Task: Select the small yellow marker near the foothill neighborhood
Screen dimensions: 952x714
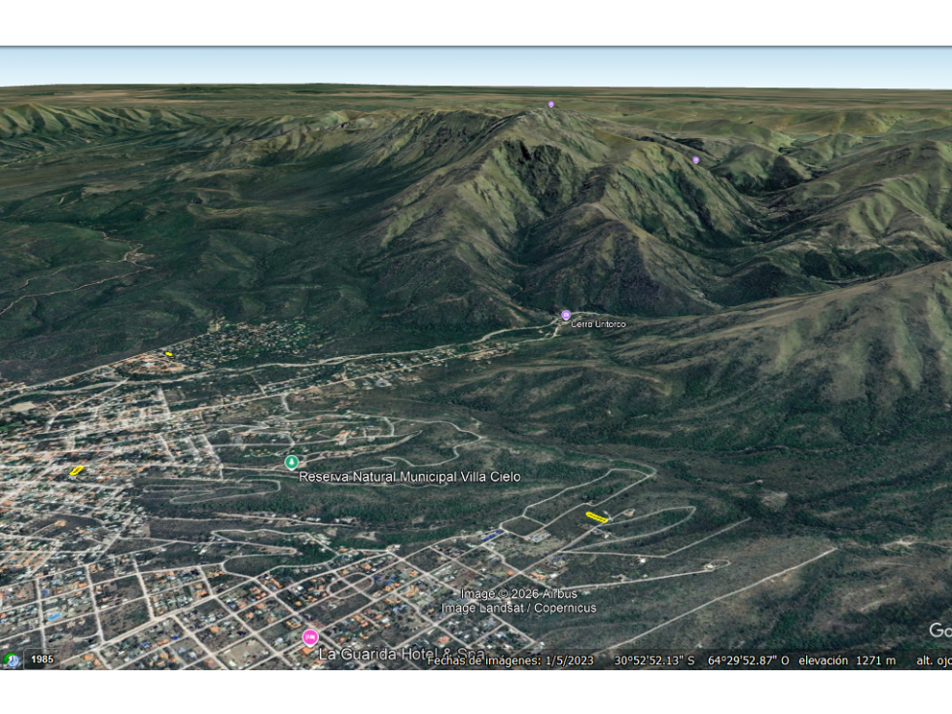Action: tap(169, 354)
